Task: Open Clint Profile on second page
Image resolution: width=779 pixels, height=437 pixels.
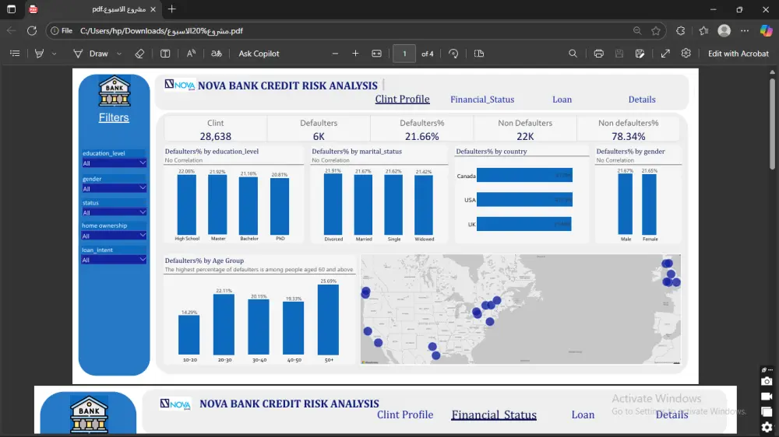Action: click(405, 414)
